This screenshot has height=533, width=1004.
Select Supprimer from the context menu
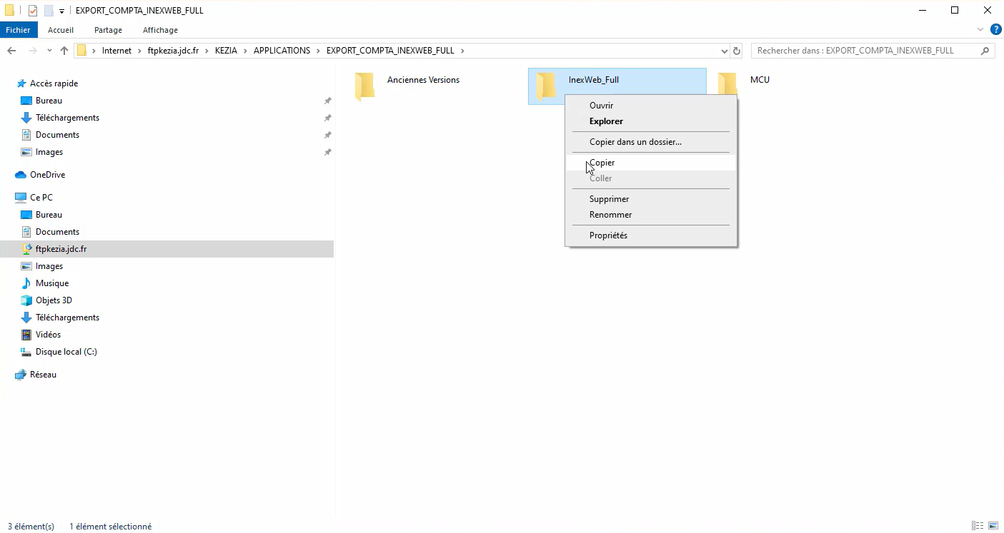coord(609,199)
